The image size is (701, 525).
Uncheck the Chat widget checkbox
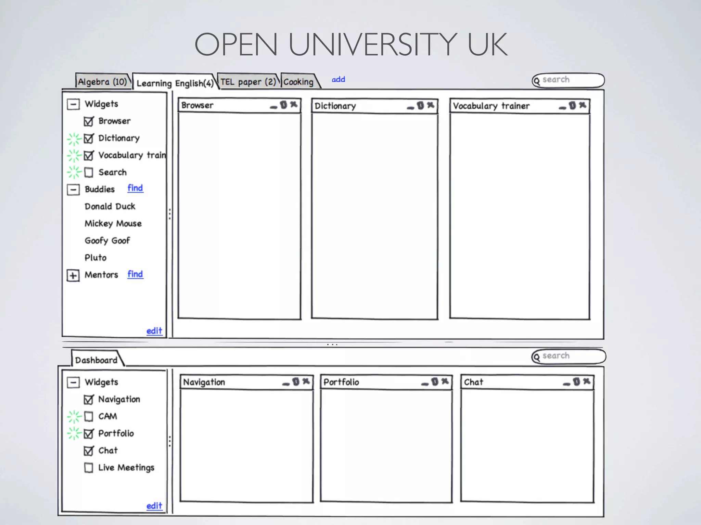89,451
